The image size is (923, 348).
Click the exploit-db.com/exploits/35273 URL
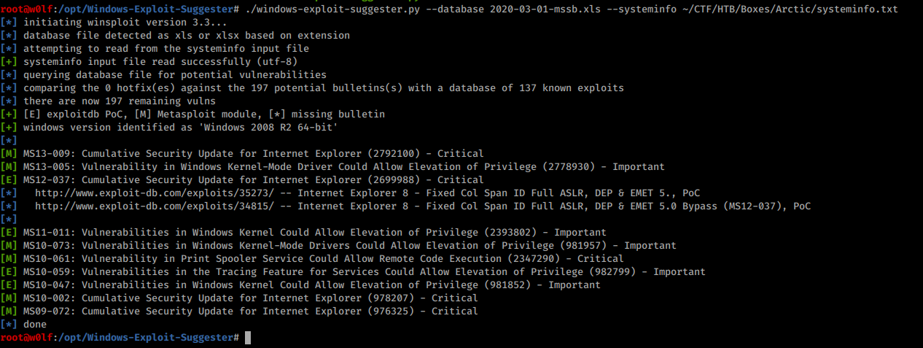click(x=160, y=193)
